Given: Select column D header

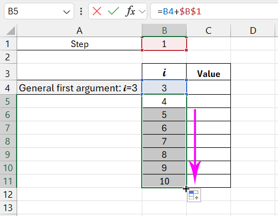Looking at the screenshot, I should click(x=253, y=30).
